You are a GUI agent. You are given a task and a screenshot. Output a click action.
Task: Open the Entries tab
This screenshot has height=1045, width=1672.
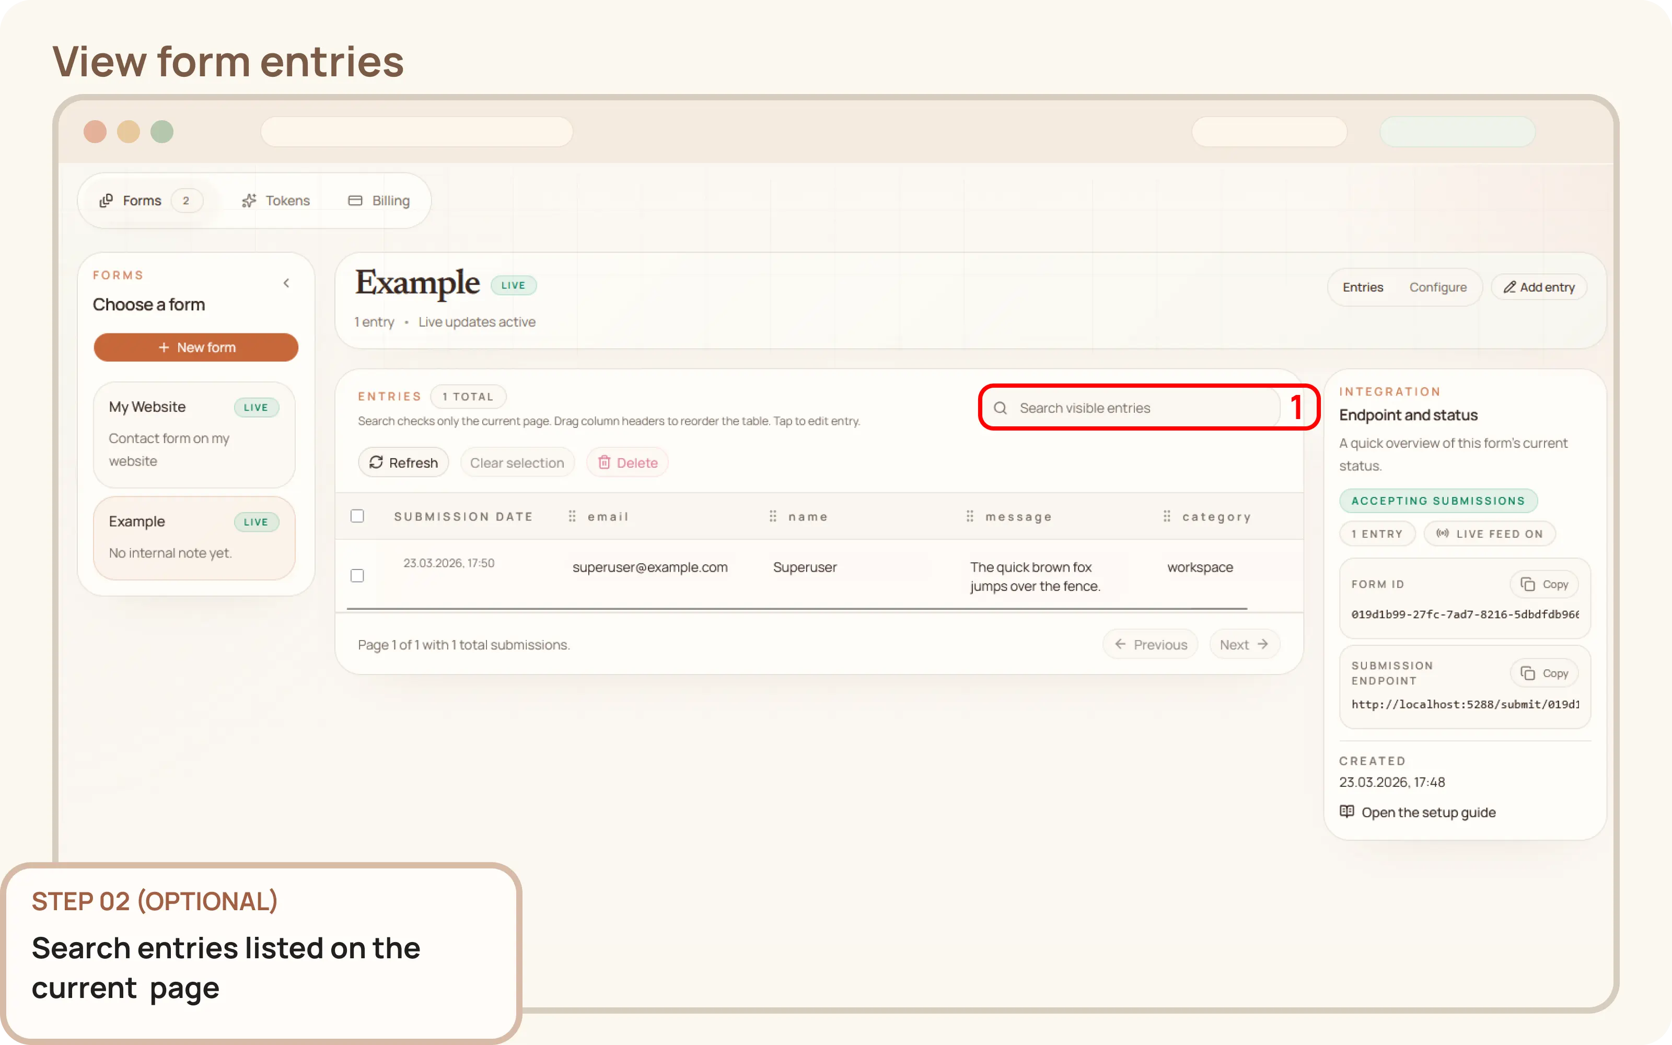(1363, 287)
